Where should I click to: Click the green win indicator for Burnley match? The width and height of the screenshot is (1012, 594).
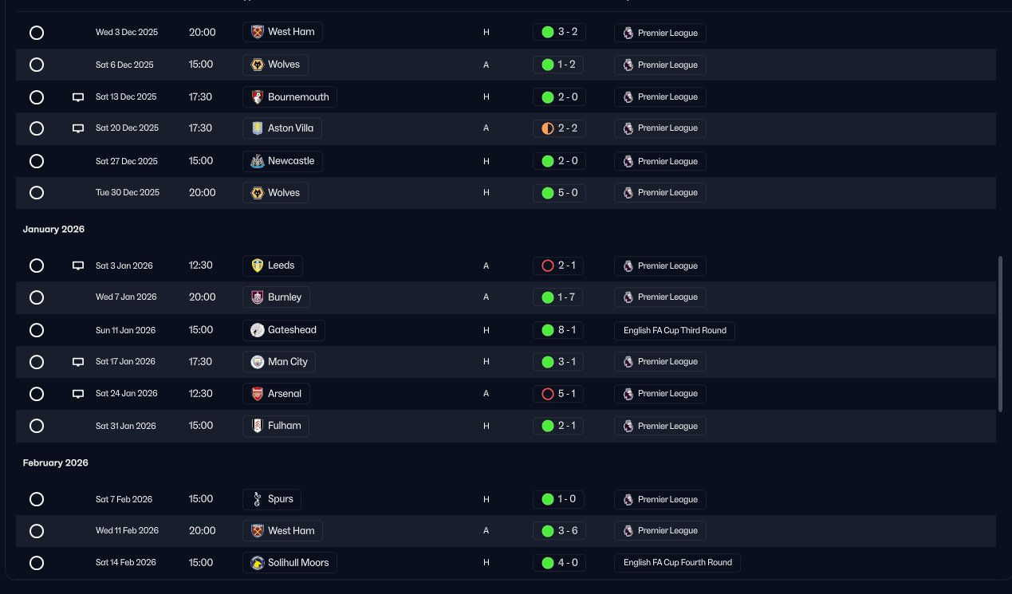[548, 297]
